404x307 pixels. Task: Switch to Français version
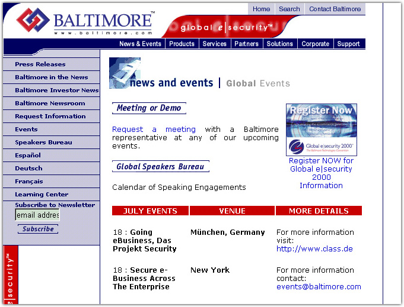[51, 182]
